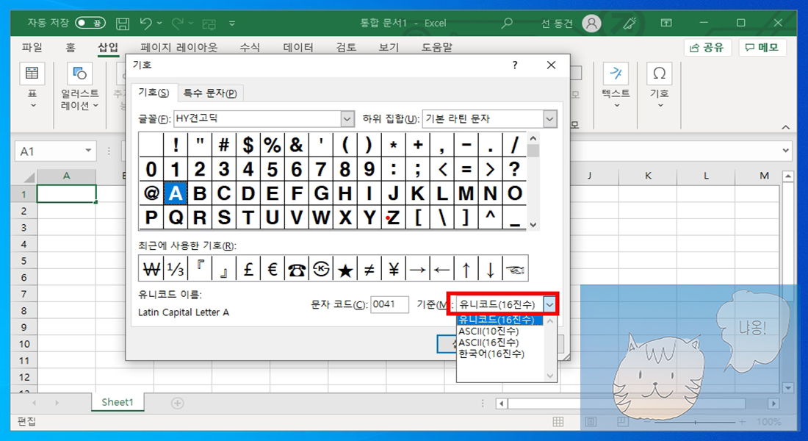Choose the recent right arrow symbol
Image resolution: width=808 pixels, height=441 pixels.
(x=418, y=268)
